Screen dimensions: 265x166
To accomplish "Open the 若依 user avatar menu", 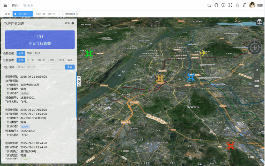I will tap(252, 5).
